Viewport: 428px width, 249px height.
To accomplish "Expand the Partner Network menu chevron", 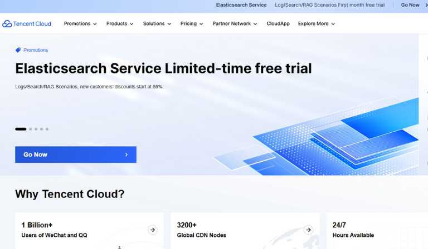I will pos(255,24).
